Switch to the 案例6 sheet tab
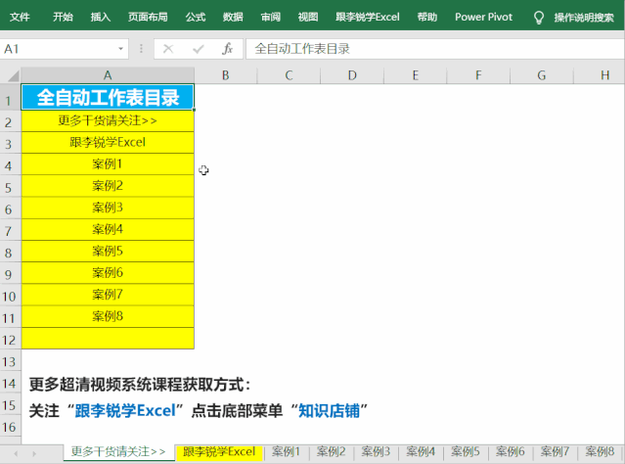This screenshot has height=464, width=625. (x=510, y=452)
